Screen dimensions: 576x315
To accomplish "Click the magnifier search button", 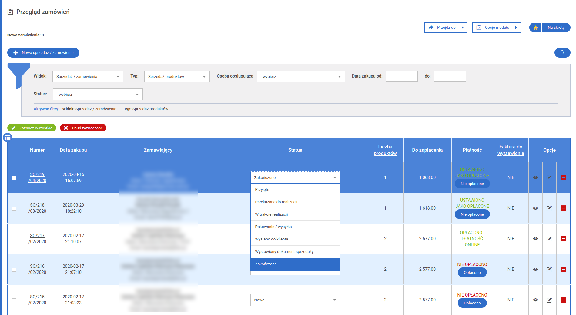I will (x=562, y=52).
